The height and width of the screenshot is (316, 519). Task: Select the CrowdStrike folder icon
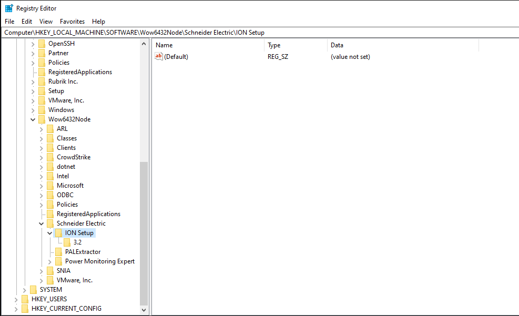point(50,157)
